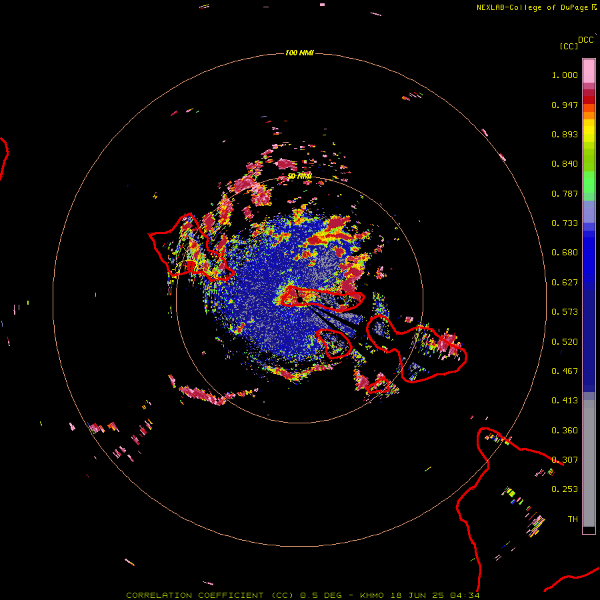Select the 0.840 scale value
Viewport: 600px width, 600px height.
(x=565, y=164)
